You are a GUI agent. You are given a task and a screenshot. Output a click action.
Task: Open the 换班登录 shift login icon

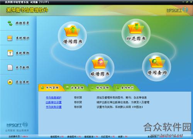point(10,23)
